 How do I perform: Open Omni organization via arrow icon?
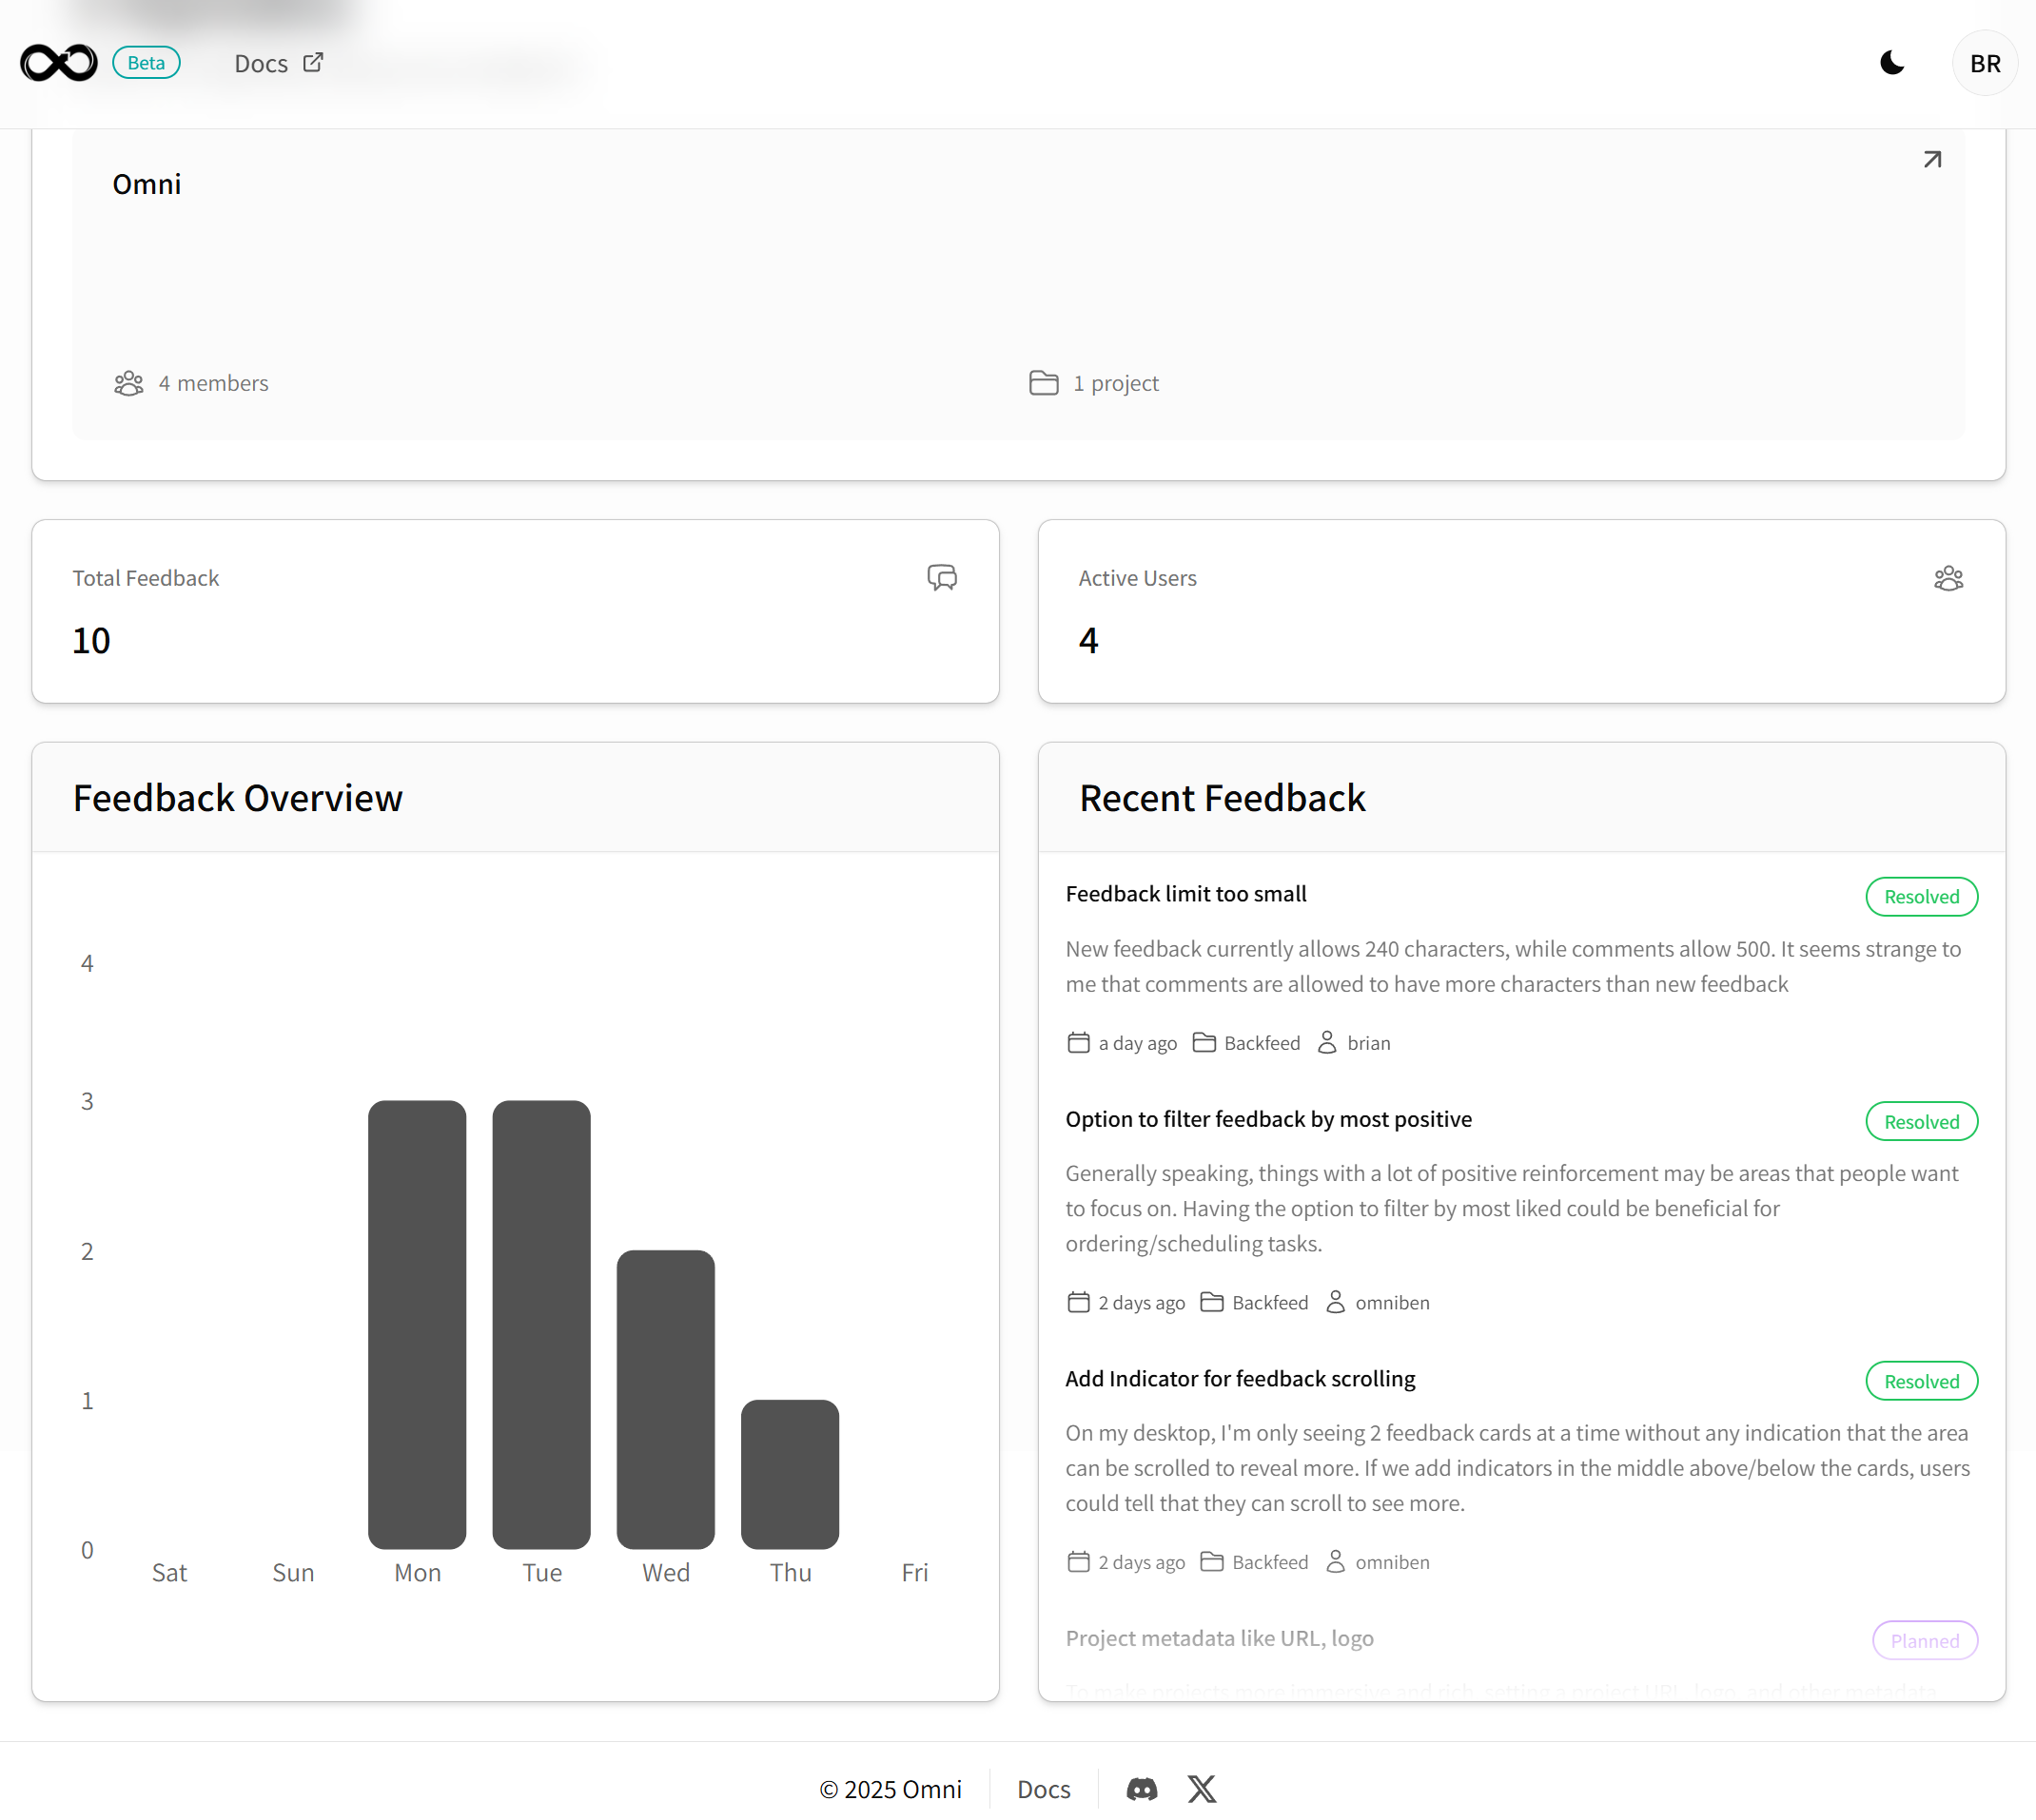click(1932, 160)
